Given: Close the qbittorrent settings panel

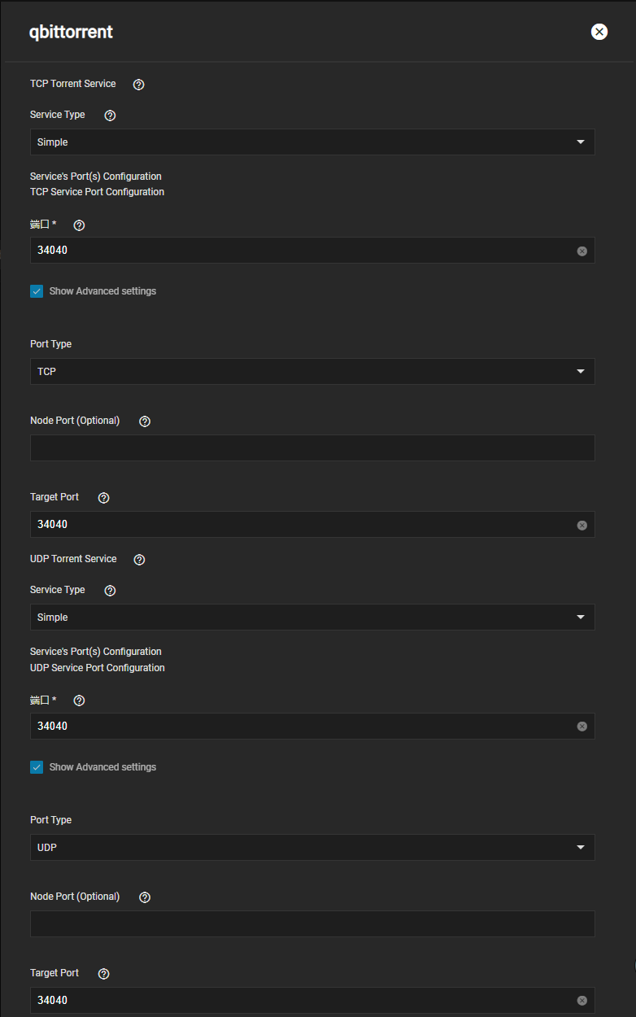Looking at the screenshot, I should pyautogui.click(x=599, y=32).
